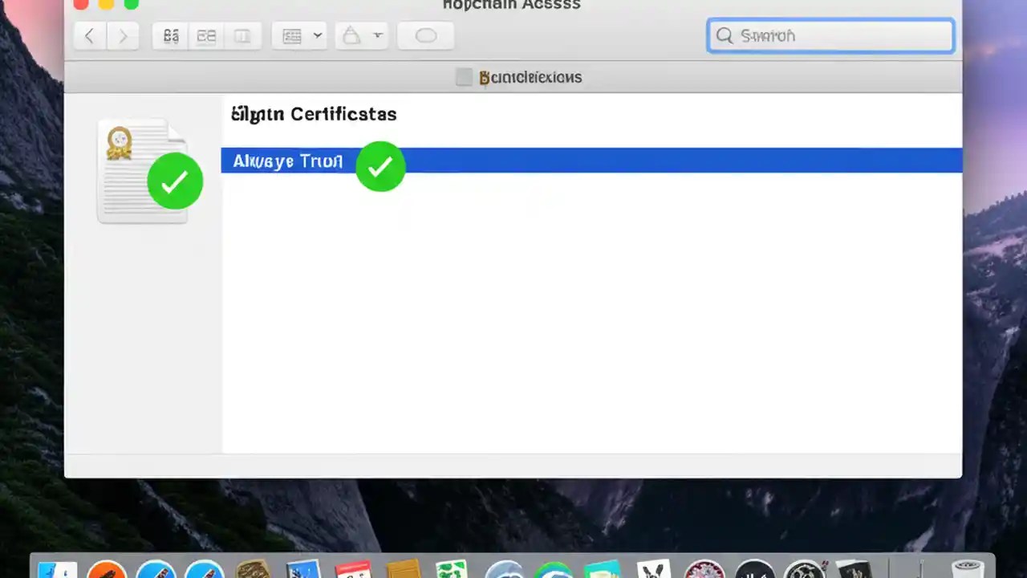1027x578 pixels.
Task: Check the Always Trust option
Action: pyautogui.click(x=287, y=161)
